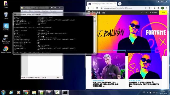Show hidden tray icons with the arrow
The width and height of the screenshot is (170, 95).
click(x=147, y=93)
